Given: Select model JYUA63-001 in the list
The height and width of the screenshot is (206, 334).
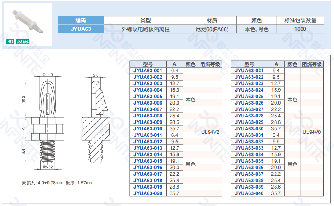Looking at the screenshot, I should tap(148, 71).
